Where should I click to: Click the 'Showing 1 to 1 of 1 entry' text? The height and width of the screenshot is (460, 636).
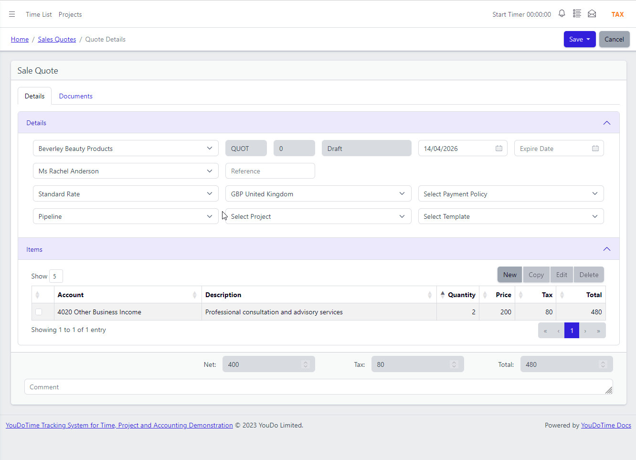[x=69, y=330]
